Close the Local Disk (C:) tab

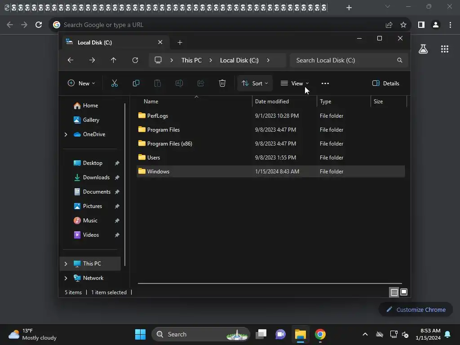160,42
